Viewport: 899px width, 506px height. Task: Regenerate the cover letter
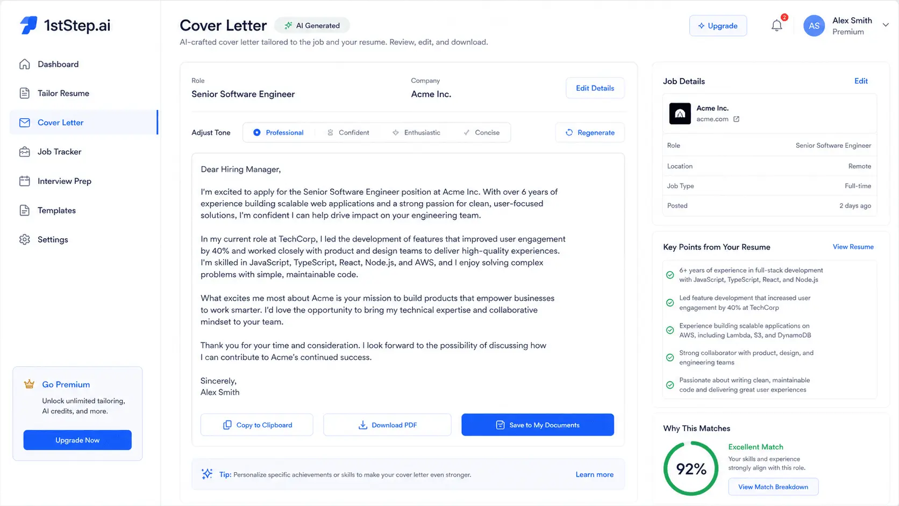pyautogui.click(x=590, y=132)
